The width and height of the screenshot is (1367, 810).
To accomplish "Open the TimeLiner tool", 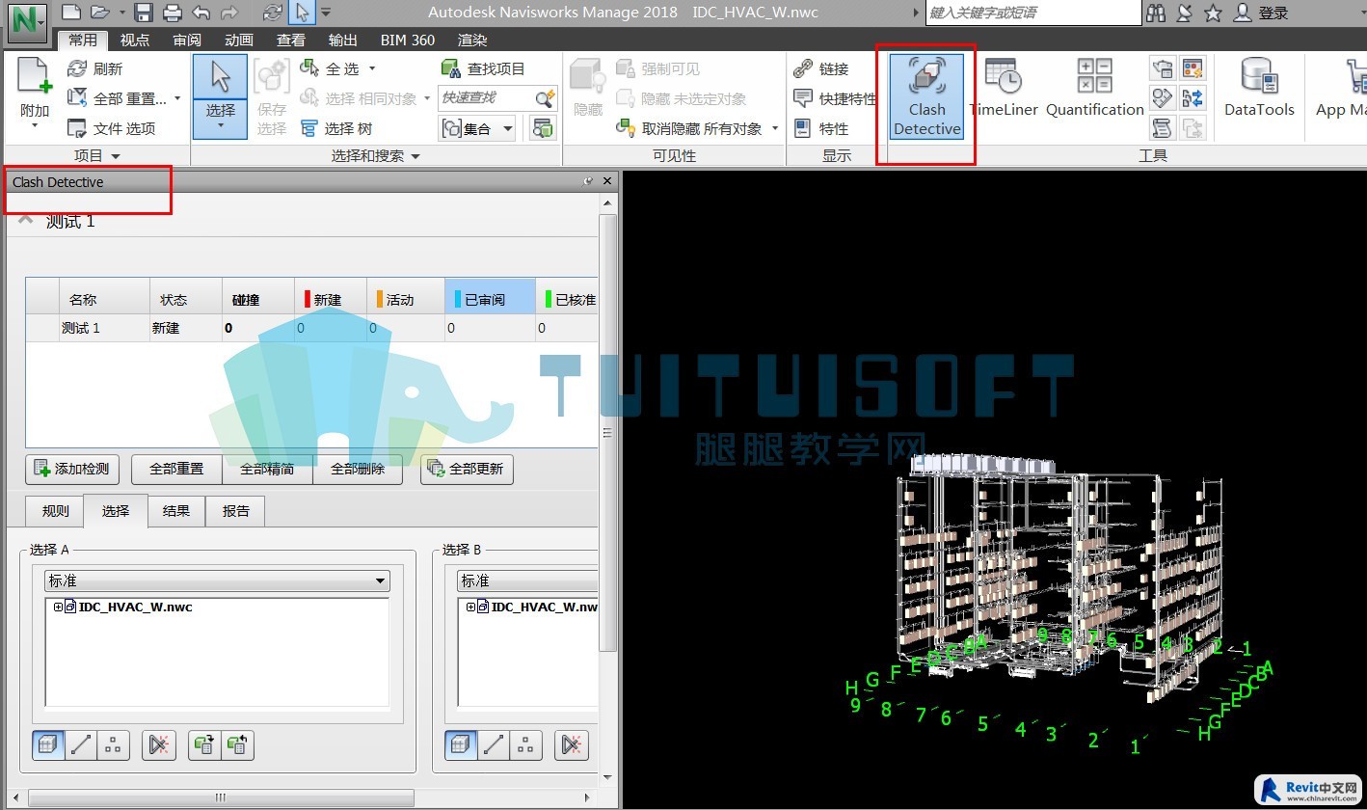I will click(1004, 90).
